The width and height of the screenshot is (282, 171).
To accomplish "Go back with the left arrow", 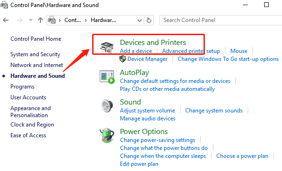I will (6, 20).
